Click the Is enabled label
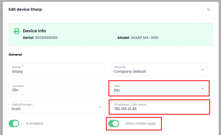Image resolution: width=221 pixels, height=135 pixels. (x=34, y=124)
